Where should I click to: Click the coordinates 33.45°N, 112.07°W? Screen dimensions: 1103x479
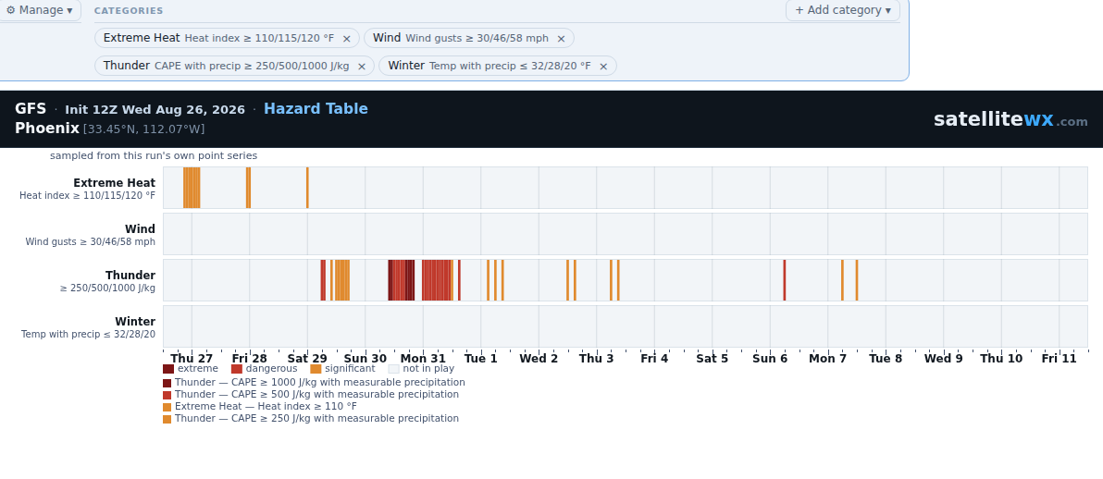(x=144, y=129)
